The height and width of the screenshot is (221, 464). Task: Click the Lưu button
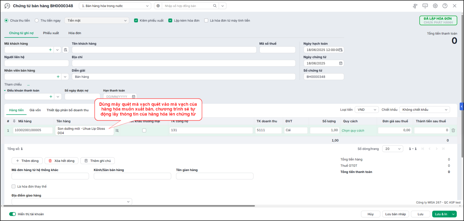click(x=420, y=214)
